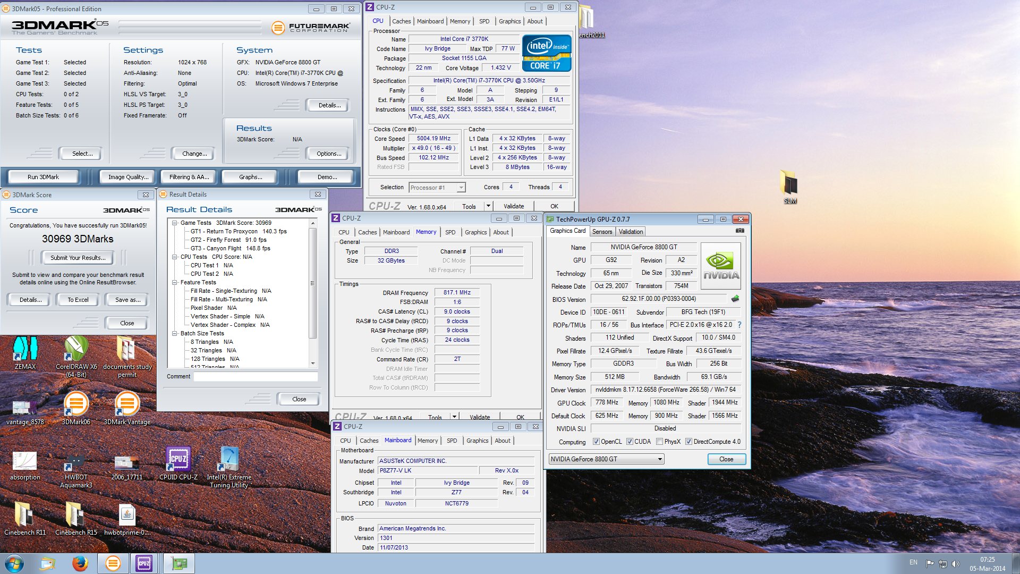Switch to GPU-Z via taskbar icon
This screenshot has width=1020, height=574.
pos(178,563)
